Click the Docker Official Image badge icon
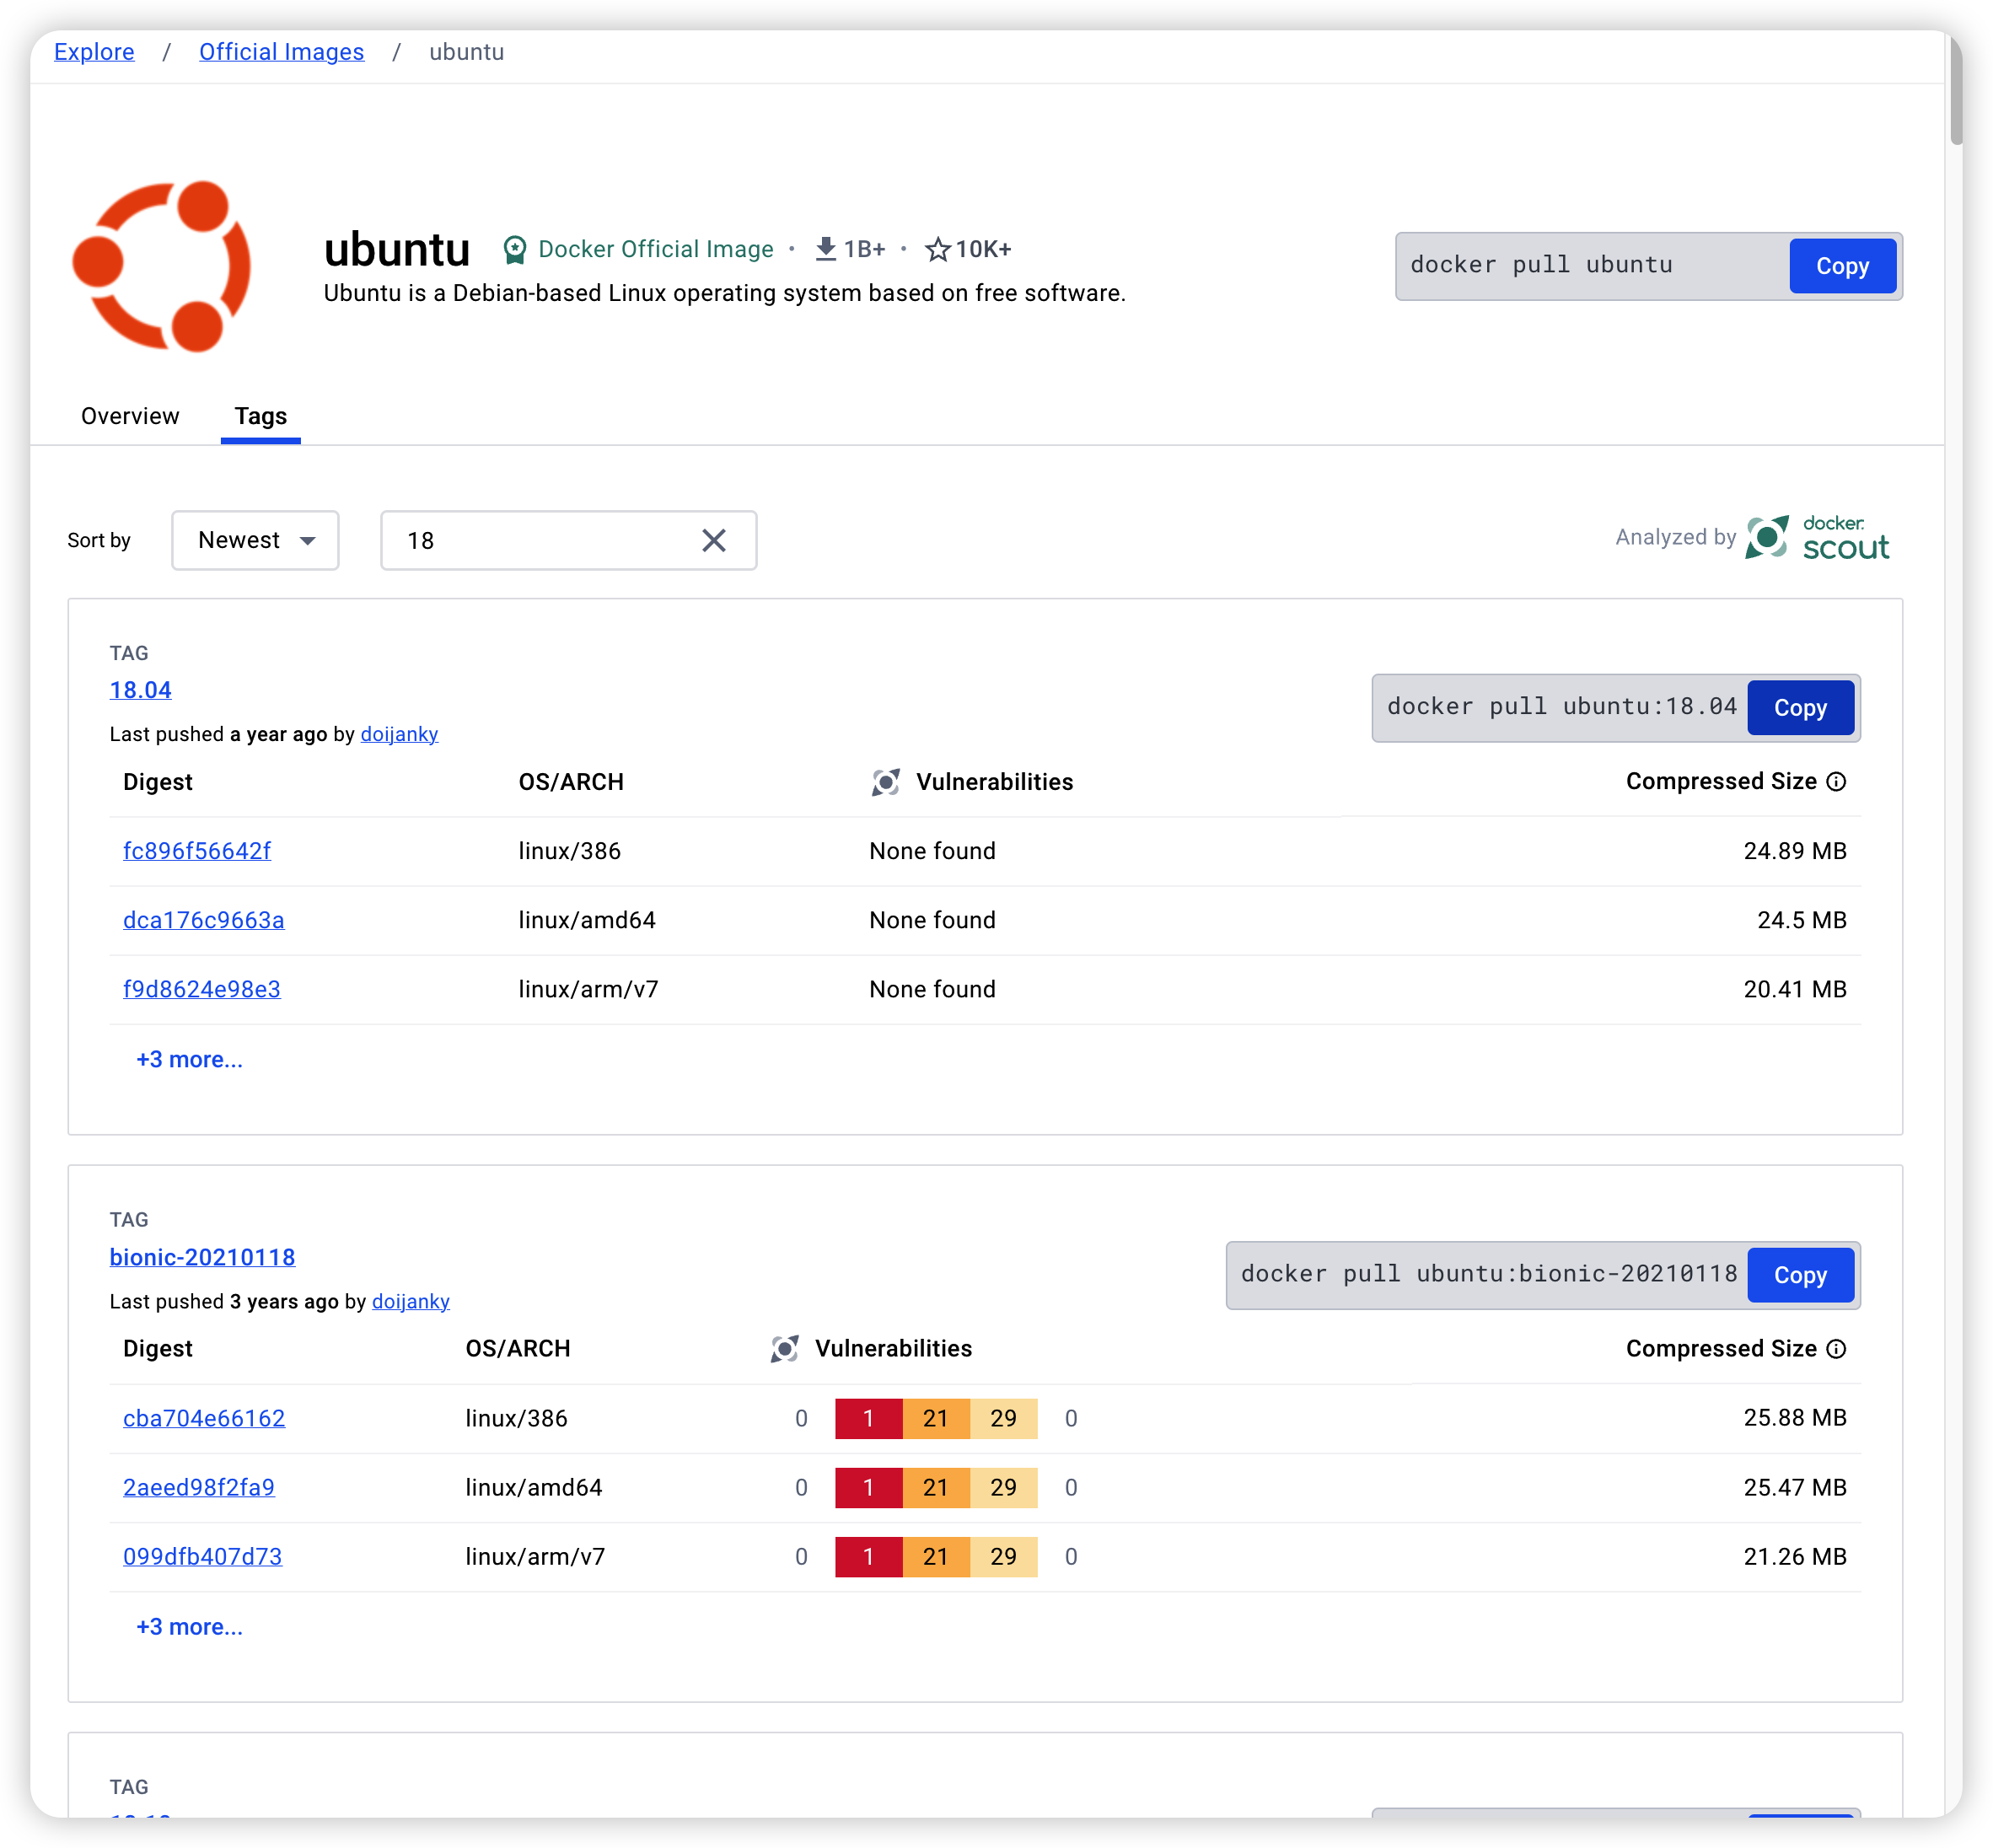 [x=515, y=250]
